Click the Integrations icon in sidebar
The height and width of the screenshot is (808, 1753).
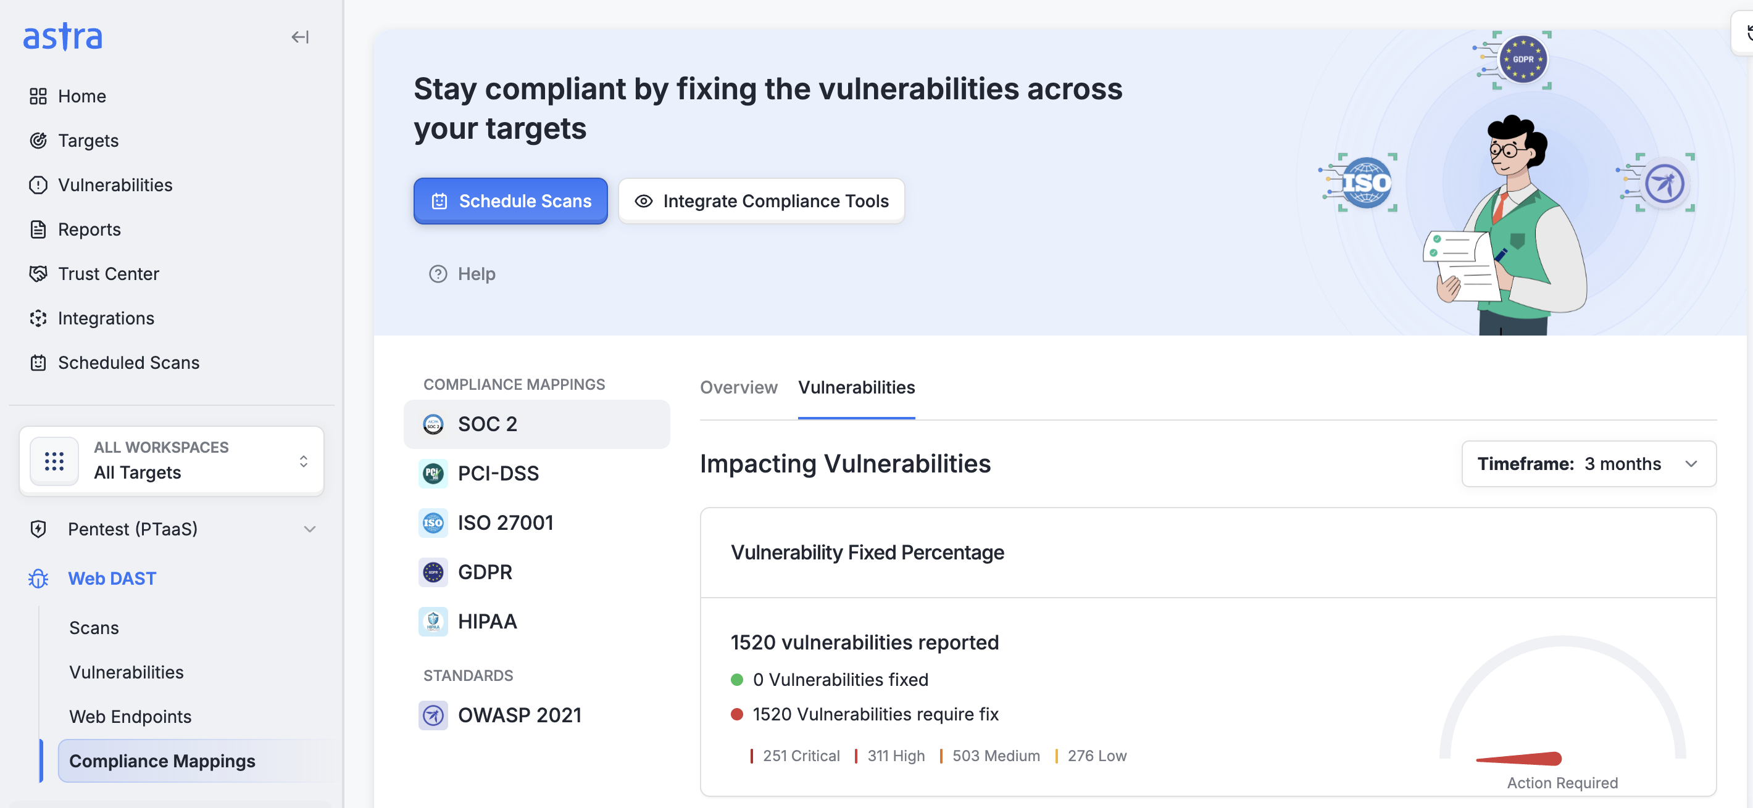pos(38,318)
